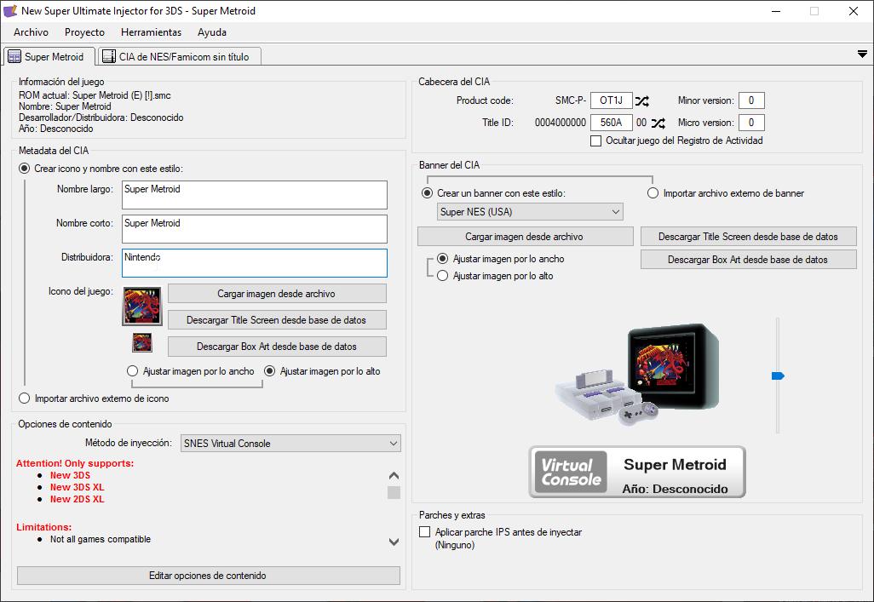Click the 'New 2DS XL' list entry
Viewport: 874px width, 602px height.
coord(77,500)
